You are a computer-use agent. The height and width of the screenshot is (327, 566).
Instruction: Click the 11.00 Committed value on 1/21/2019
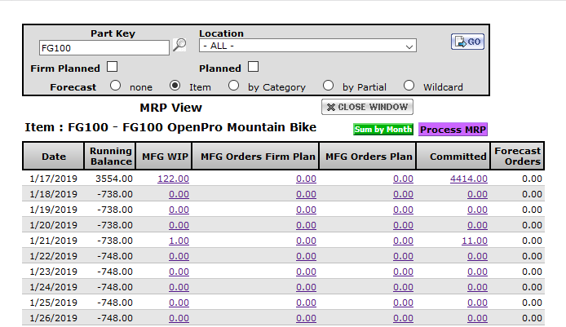pyautogui.click(x=474, y=241)
